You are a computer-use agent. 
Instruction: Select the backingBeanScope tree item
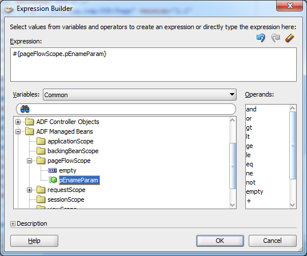coord(73,151)
